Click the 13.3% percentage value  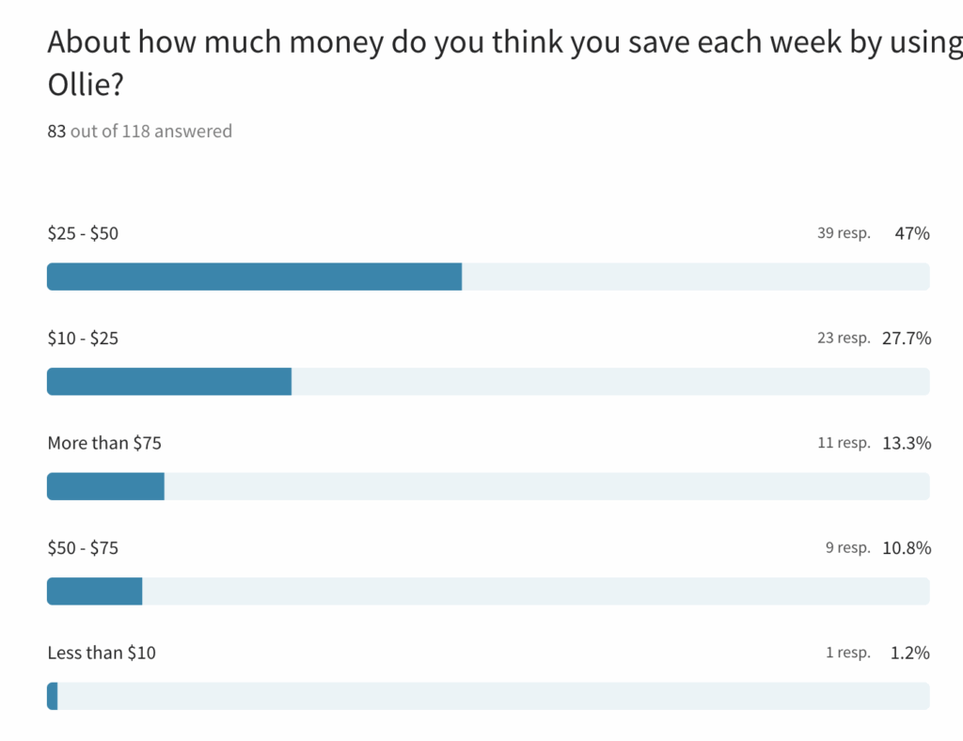[907, 443]
